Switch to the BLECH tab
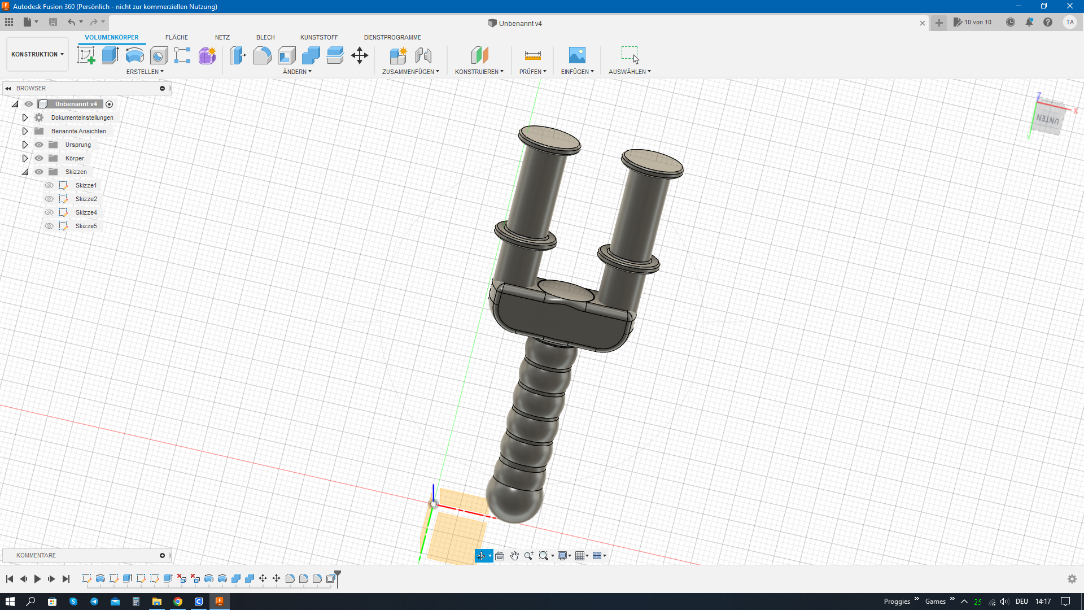 [265, 37]
